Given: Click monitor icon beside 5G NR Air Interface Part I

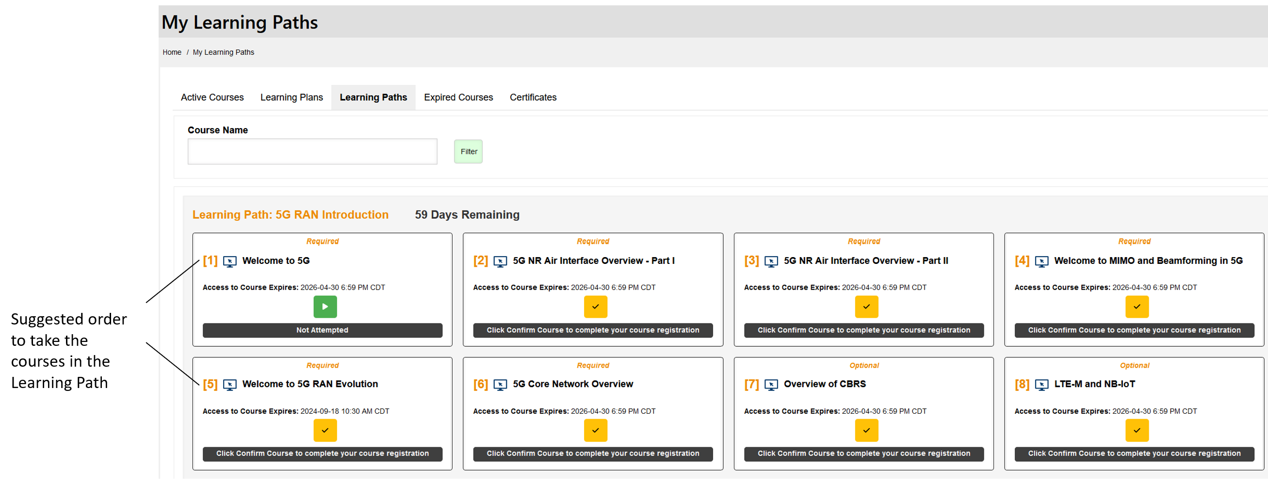Looking at the screenshot, I should tap(500, 261).
